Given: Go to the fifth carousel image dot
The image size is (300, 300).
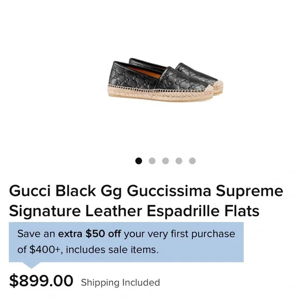Looking at the screenshot, I should 192,161.
